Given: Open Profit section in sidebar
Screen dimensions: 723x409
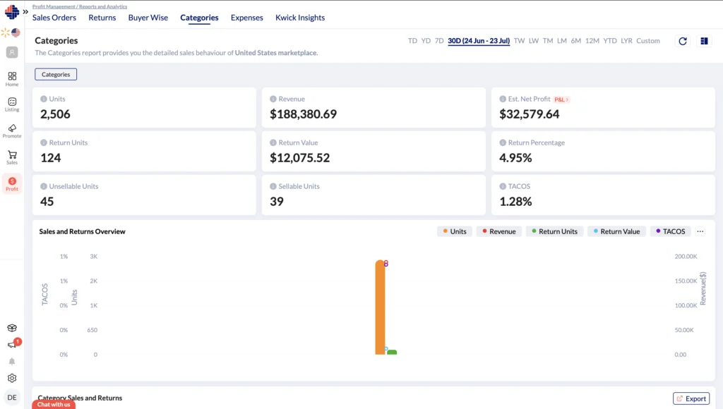Looking at the screenshot, I should [x=12, y=184].
